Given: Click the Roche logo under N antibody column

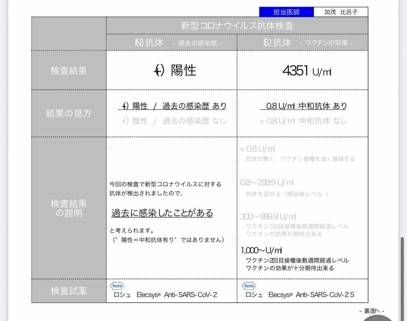Looking at the screenshot, I should coord(117,286).
